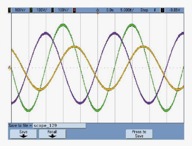
Task: Select the channel 2 indicator badge
Action: 31,10
